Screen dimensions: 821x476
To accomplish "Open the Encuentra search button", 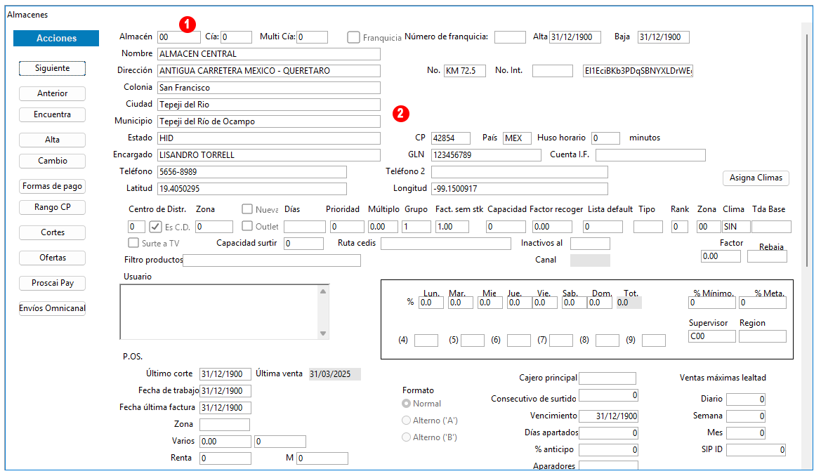I will click(x=53, y=114).
